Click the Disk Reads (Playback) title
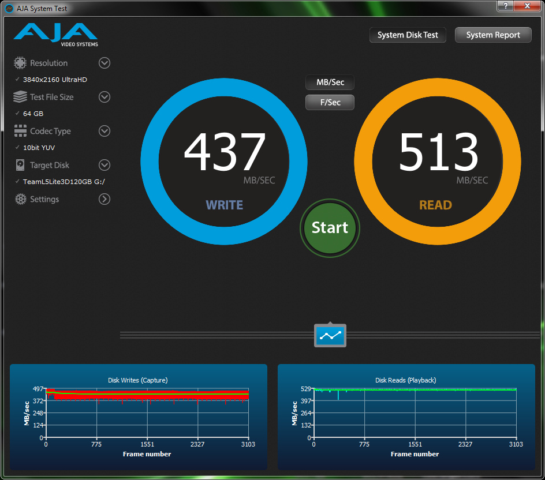The height and width of the screenshot is (480, 545). tap(406, 380)
